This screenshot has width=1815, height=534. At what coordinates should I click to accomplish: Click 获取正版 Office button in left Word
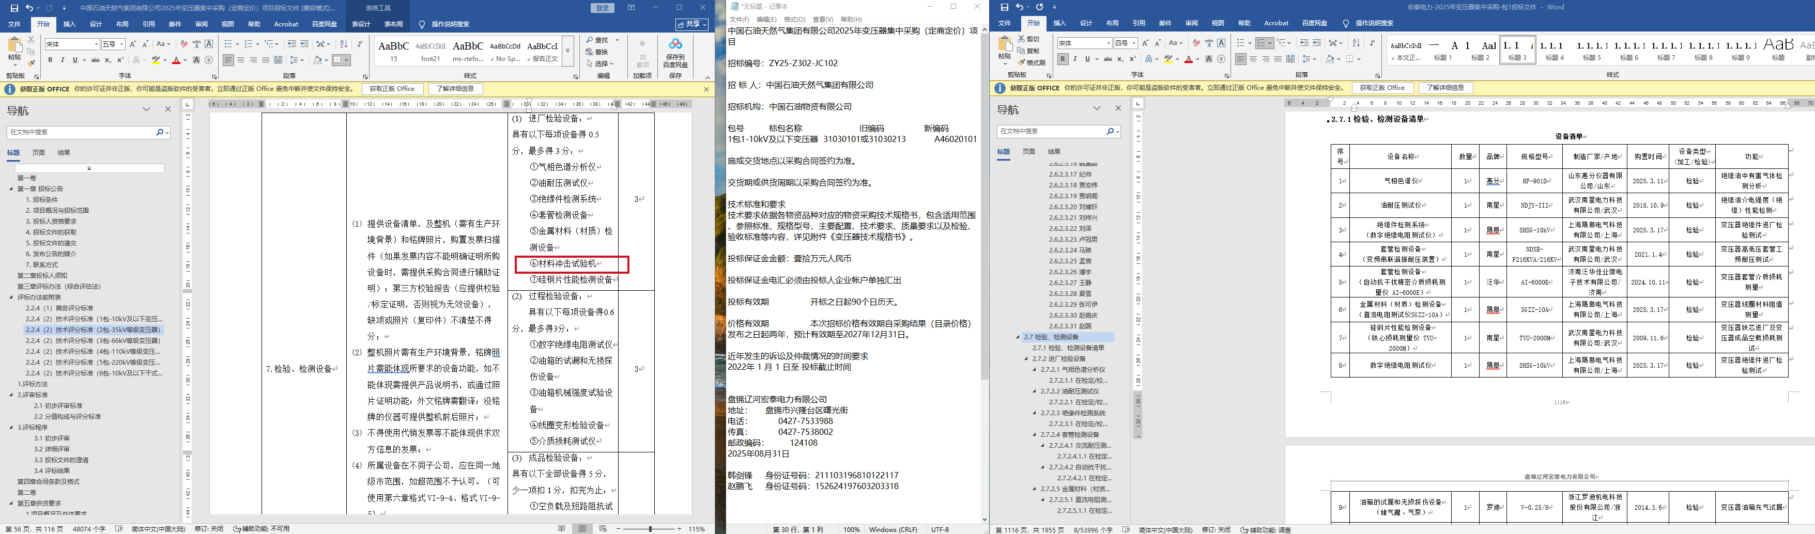392,89
